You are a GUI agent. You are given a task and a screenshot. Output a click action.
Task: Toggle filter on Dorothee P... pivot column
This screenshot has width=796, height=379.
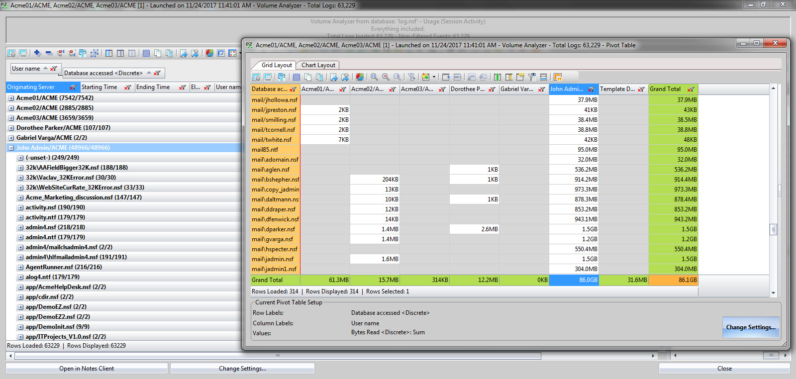click(x=492, y=90)
